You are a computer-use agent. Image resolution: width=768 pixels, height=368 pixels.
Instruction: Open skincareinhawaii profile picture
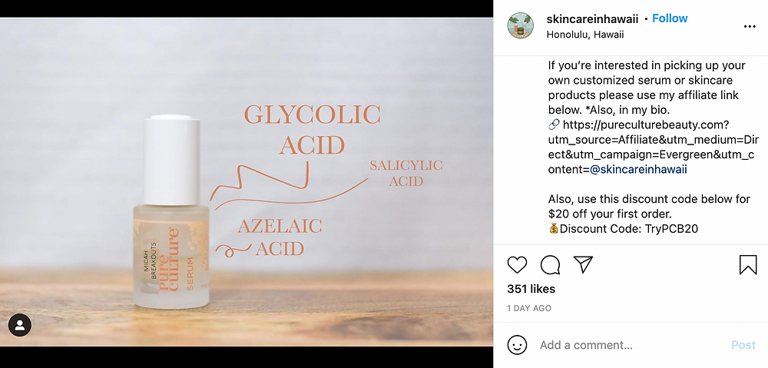(x=520, y=25)
